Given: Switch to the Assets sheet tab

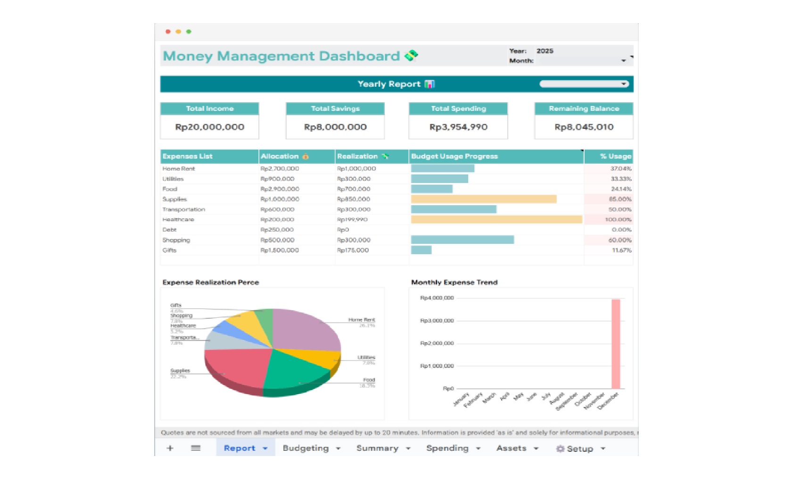Looking at the screenshot, I should point(512,448).
